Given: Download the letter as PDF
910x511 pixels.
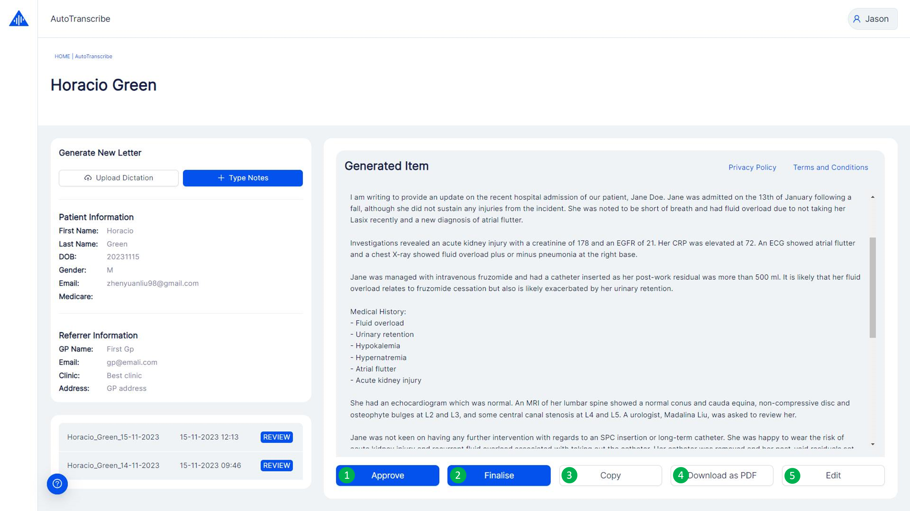Looking at the screenshot, I should pyautogui.click(x=722, y=476).
